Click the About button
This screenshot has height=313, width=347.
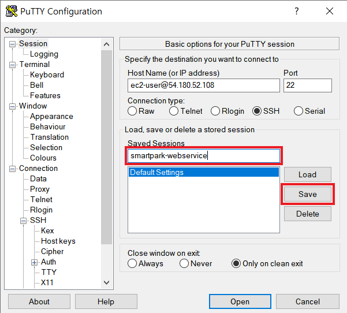[39, 301]
